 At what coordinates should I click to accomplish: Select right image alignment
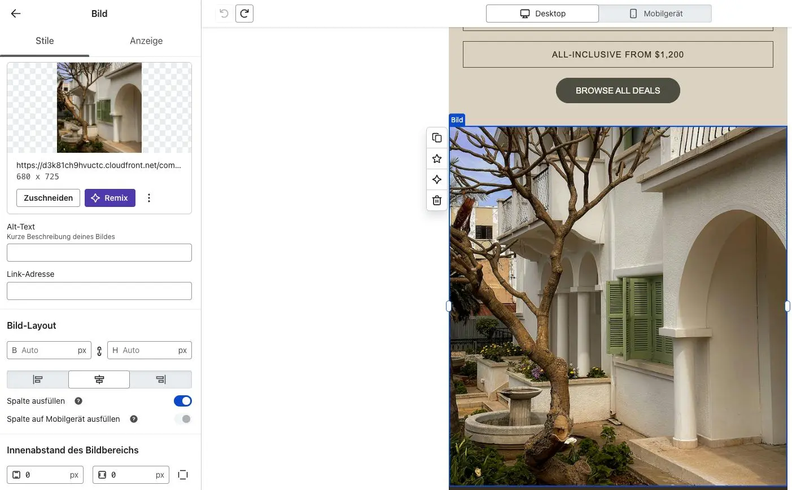click(x=161, y=379)
